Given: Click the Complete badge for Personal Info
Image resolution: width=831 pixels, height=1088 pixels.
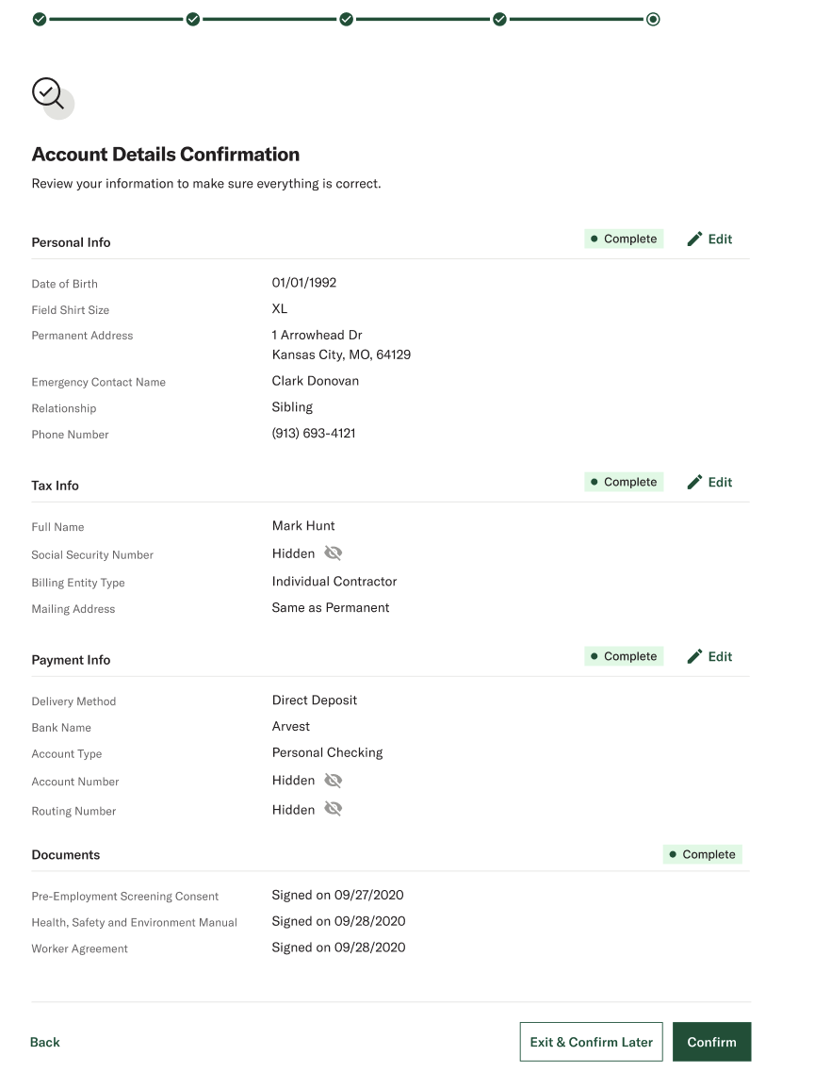Looking at the screenshot, I should pyautogui.click(x=624, y=239).
